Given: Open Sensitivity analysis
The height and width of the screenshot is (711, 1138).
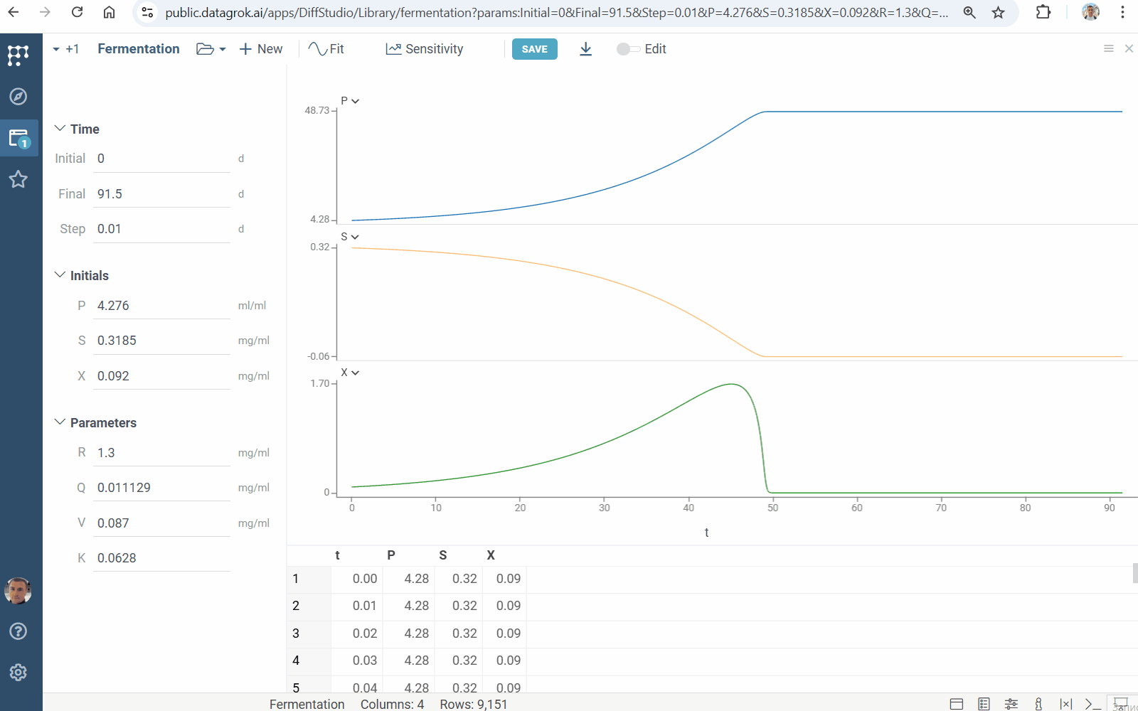Looking at the screenshot, I should pyautogui.click(x=425, y=49).
